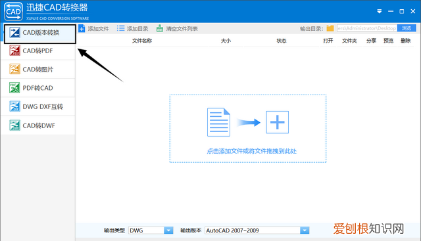The width and height of the screenshot is (421, 241).
Task: Click the 添加目录 list icon
Action: (x=120, y=28)
